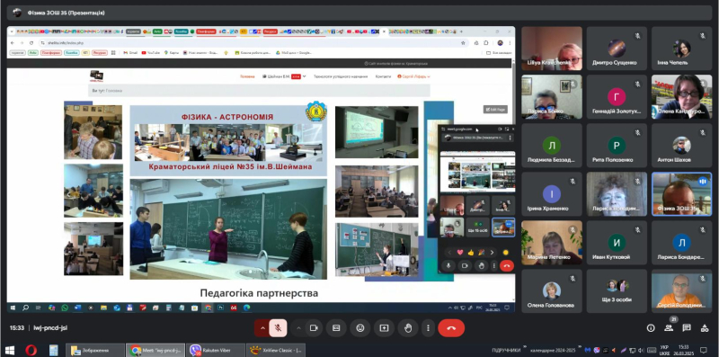Open the emoji reactions button
Screen dimensions: 719x357
pyautogui.click(x=360, y=328)
